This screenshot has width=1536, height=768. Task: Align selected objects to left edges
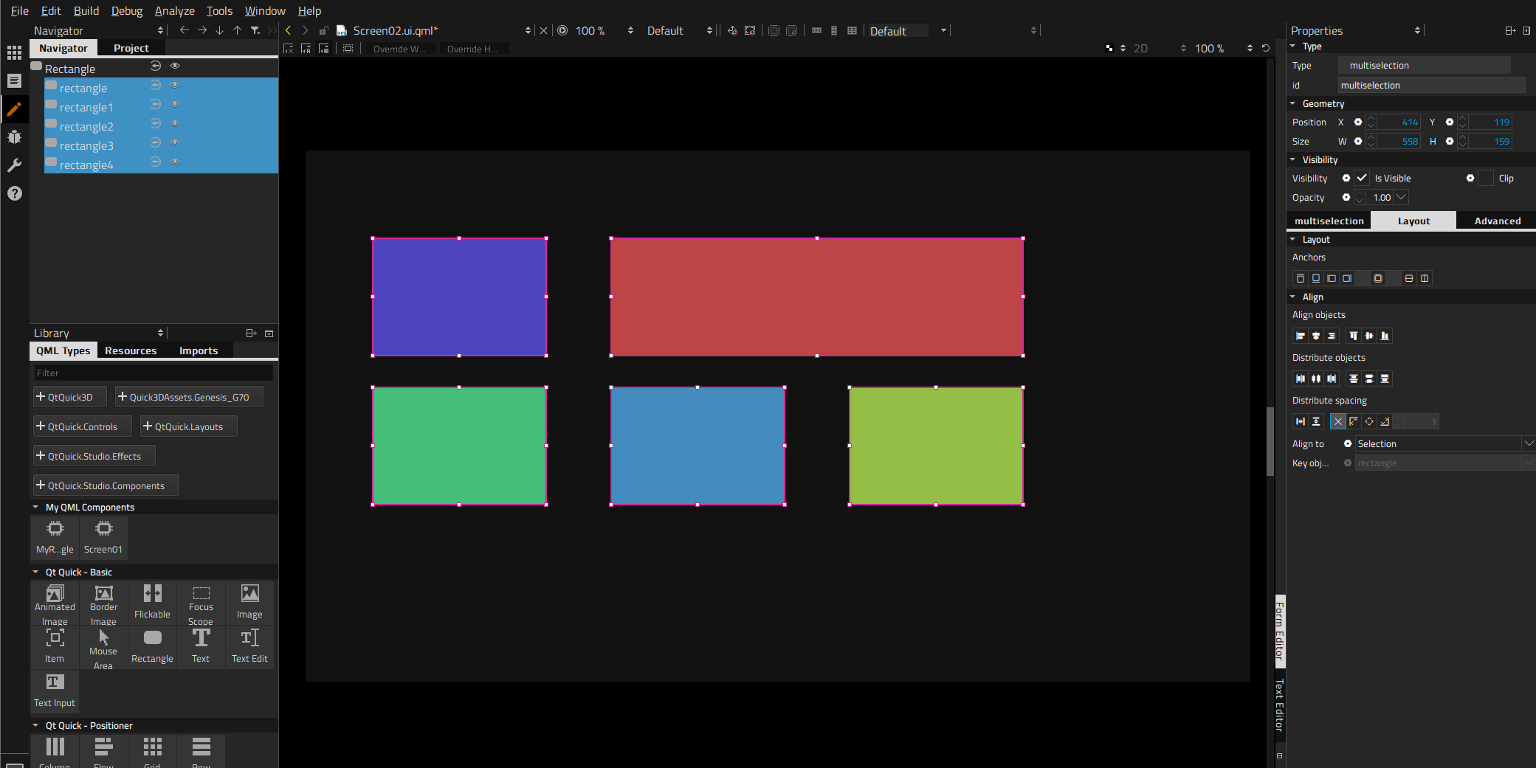1301,336
